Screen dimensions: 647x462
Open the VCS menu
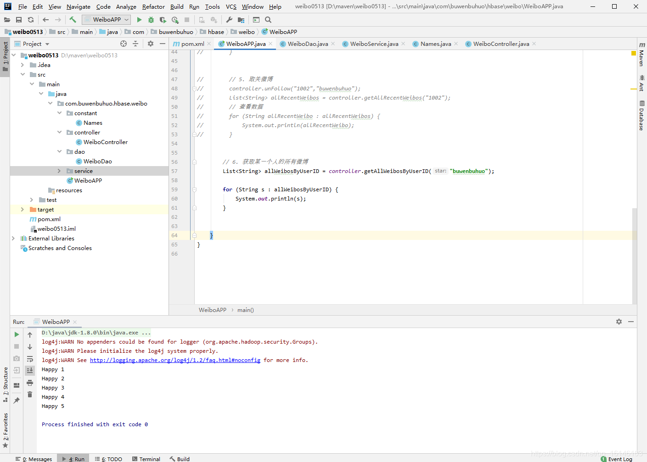[x=231, y=6]
